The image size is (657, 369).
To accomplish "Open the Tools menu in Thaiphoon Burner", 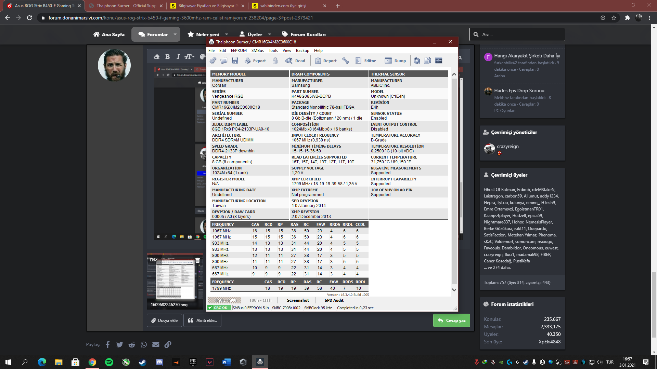I will click(273, 51).
